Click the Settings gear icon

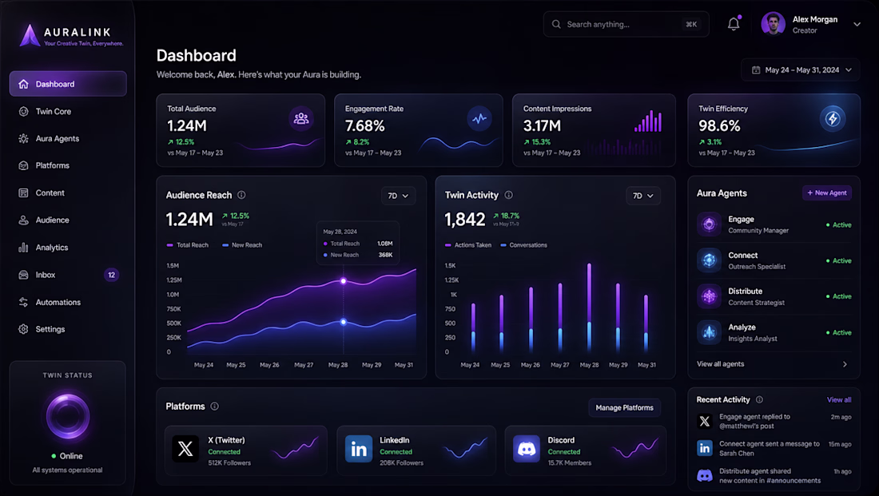[x=23, y=329]
